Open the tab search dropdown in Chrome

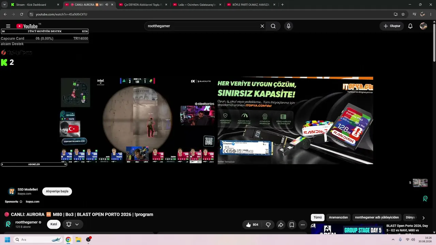coord(4,5)
